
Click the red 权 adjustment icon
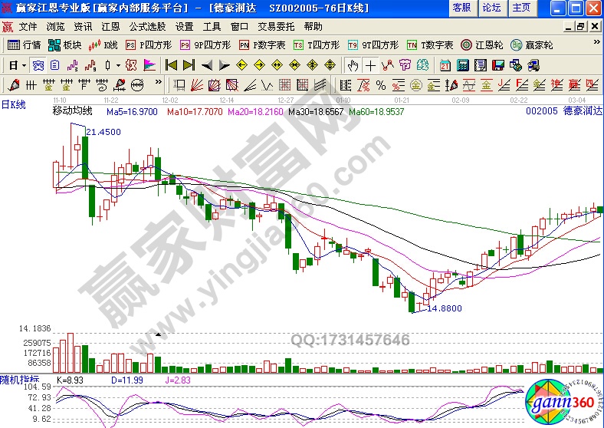coord(131,65)
